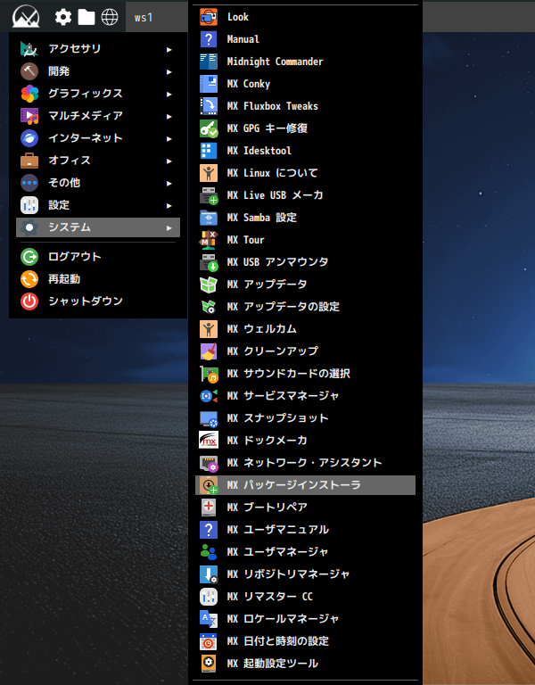
Task: Click the MX ブートリペア icon
Action: tap(209, 508)
